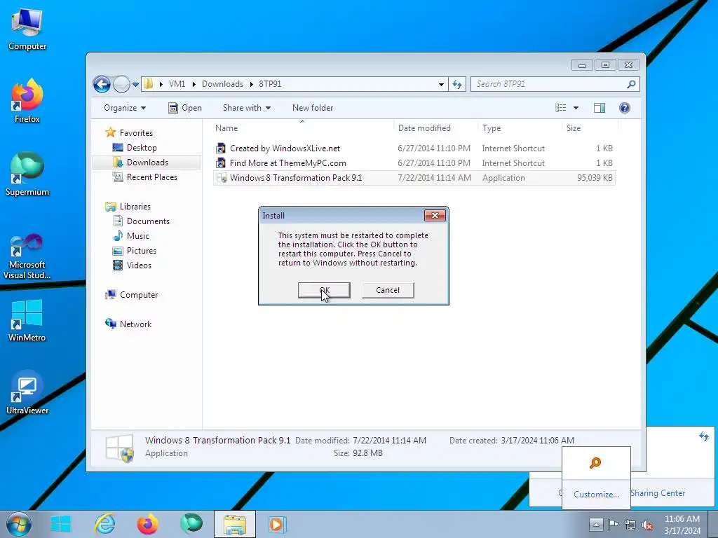Screen dimensions: 718x538
Task: Create a New folder
Action: click(313, 108)
